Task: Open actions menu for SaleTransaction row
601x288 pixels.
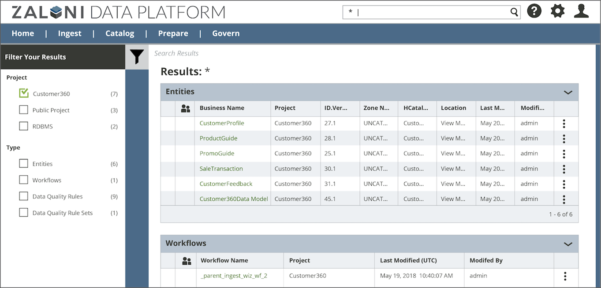Action: [564, 169]
